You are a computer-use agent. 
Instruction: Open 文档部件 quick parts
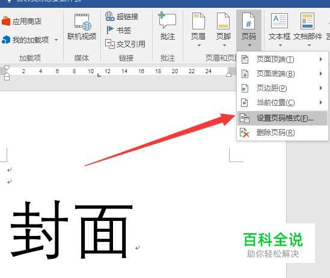308,26
